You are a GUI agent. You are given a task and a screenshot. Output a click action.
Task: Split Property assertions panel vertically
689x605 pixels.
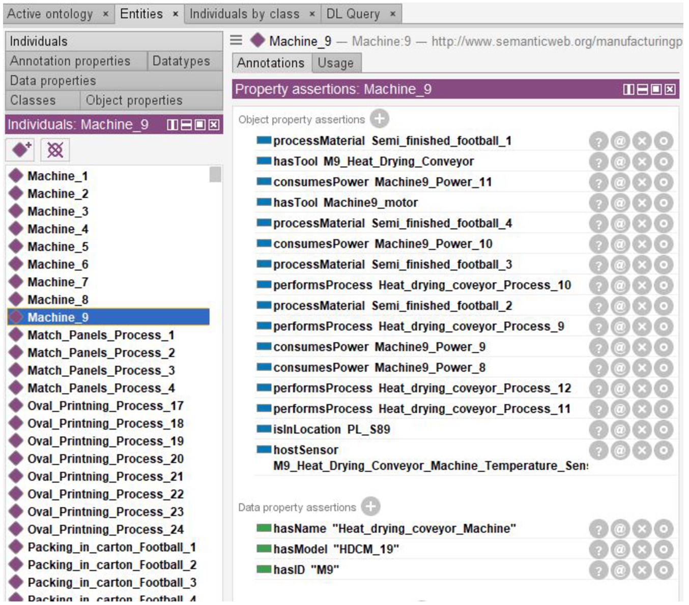(x=629, y=89)
